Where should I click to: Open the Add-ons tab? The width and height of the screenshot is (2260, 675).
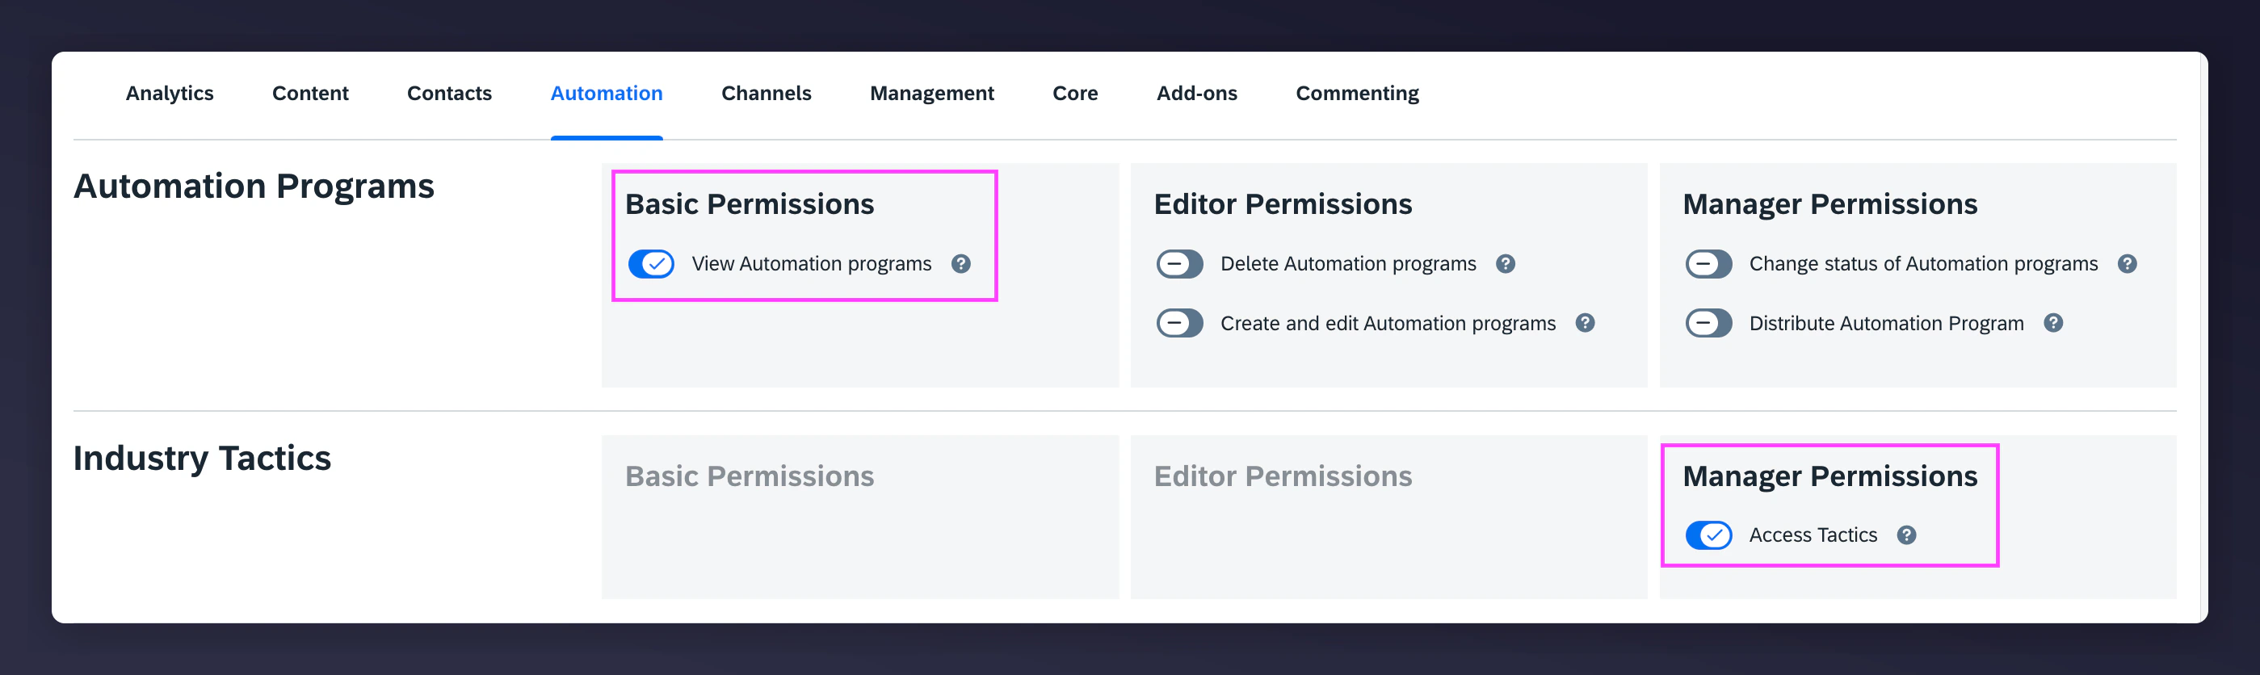click(x=1197, y=94)
